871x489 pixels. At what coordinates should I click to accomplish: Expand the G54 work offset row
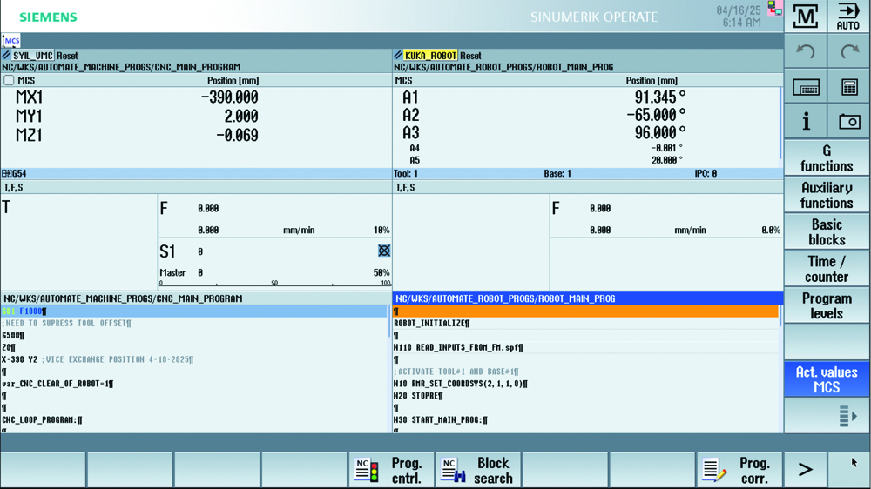click(7, 173)
